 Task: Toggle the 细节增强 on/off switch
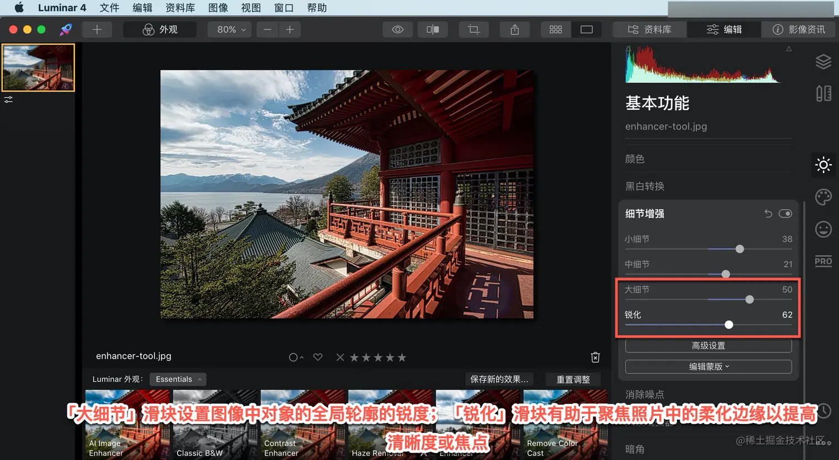tap(785, 214)
